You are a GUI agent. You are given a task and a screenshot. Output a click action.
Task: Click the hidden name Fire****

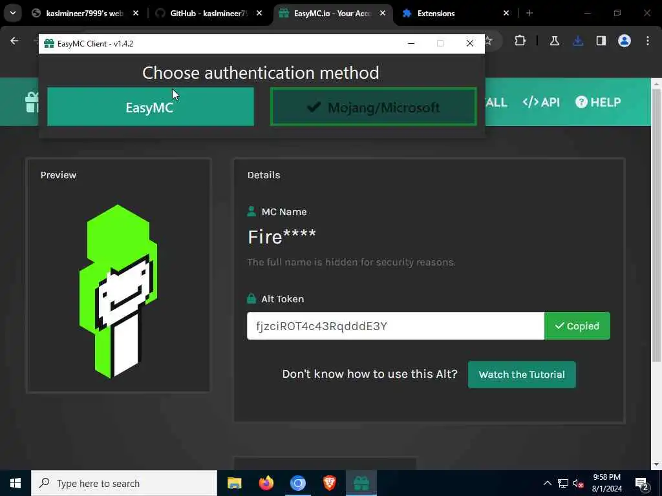tap(282, 237)
